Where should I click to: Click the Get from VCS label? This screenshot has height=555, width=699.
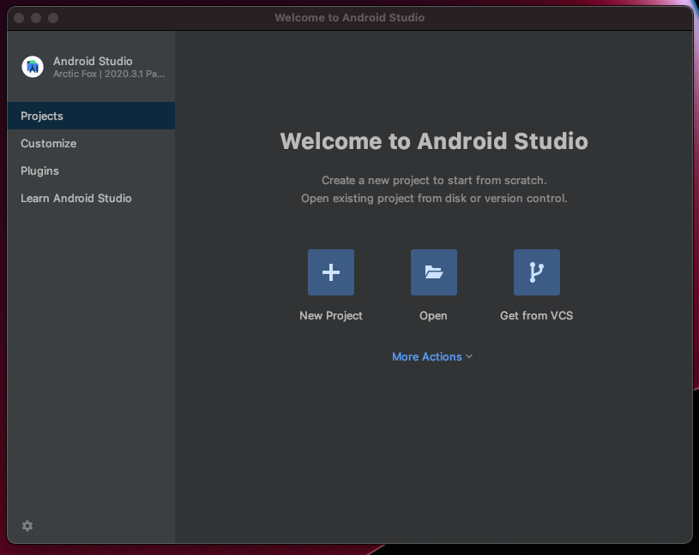[537, 315]
